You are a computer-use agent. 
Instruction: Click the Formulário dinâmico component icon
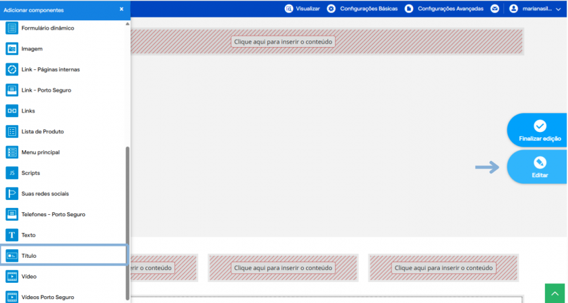point(12,28)
